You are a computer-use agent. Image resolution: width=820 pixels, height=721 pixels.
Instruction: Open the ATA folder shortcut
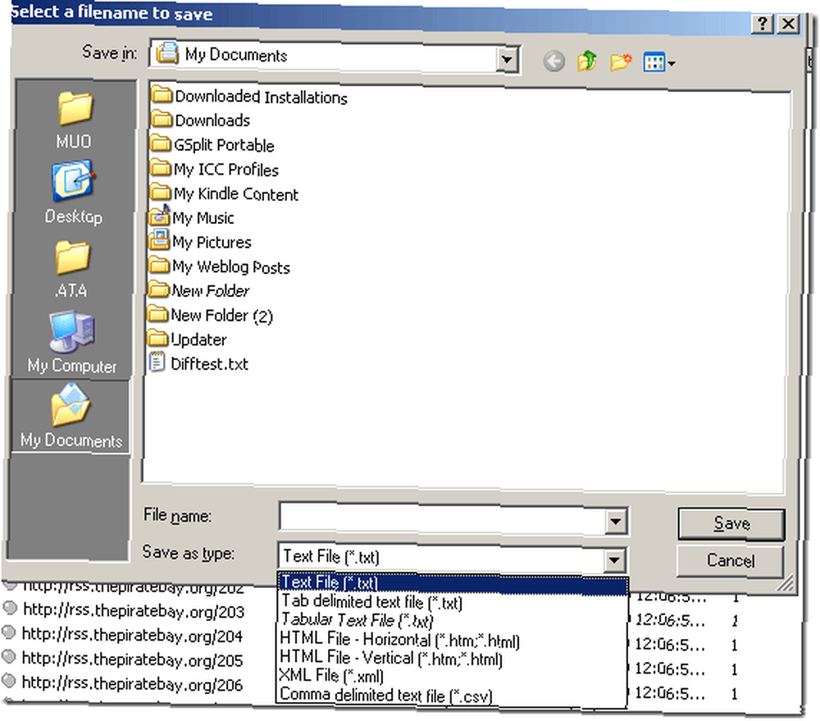click(x=71, y=269)
